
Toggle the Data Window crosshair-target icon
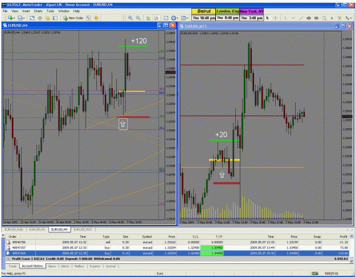pyautogui.click(x=40, y=18)
